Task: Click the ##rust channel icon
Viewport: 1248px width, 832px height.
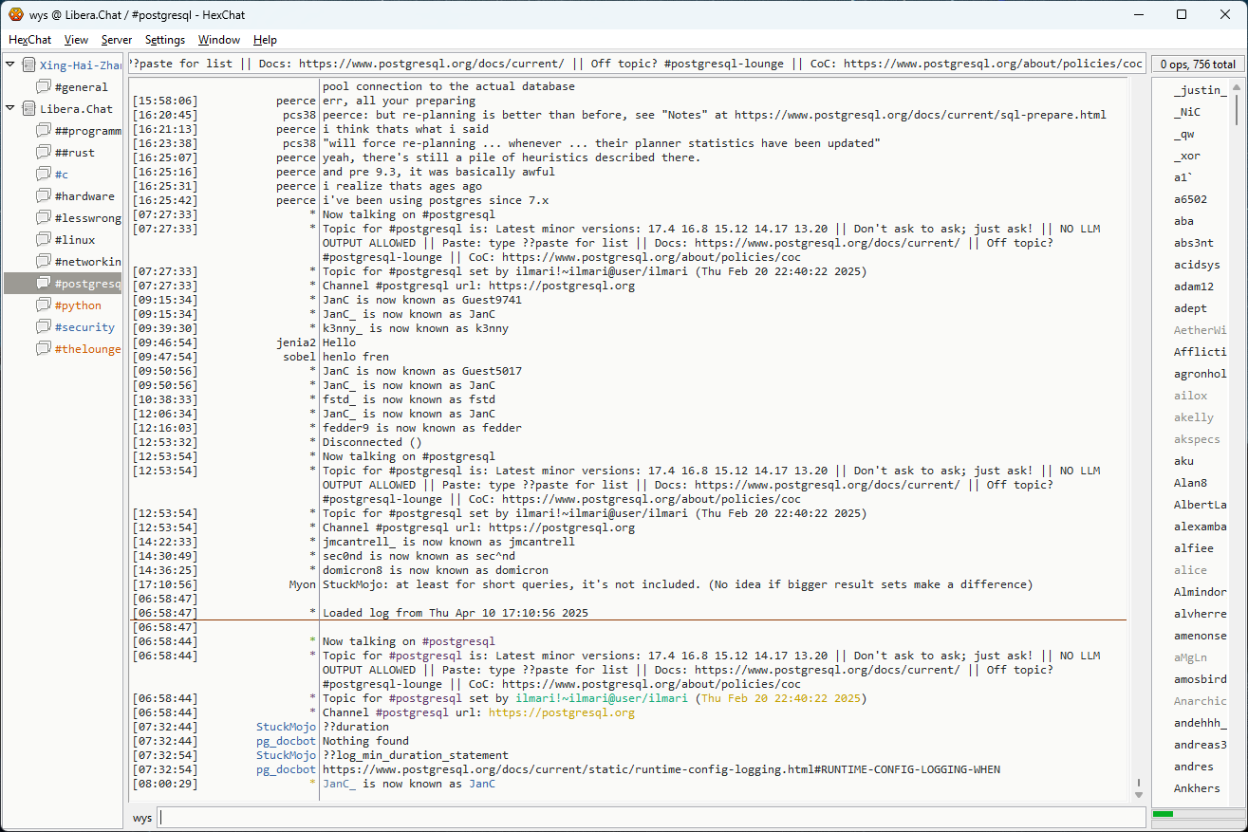Action: tap(44, 153)
